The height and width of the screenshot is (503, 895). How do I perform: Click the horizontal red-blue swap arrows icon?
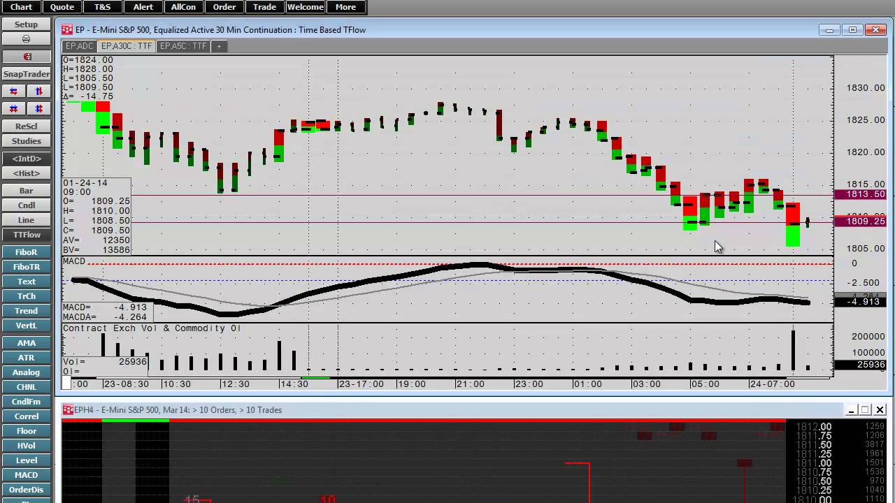[13, 92]
